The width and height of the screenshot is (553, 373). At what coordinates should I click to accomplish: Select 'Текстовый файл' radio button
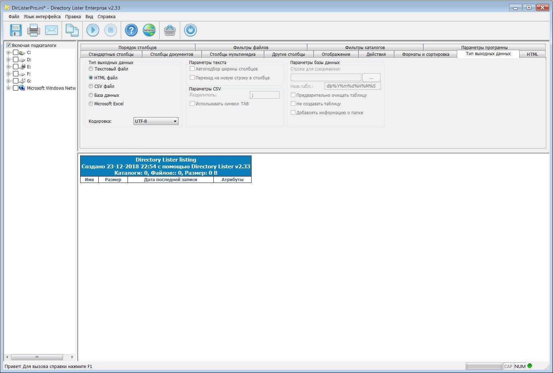point(91,69)
